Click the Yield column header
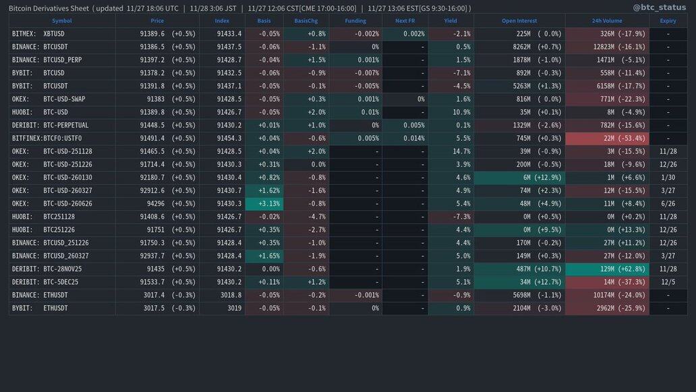This screenshot has width=696, height=392. (451, 21)
